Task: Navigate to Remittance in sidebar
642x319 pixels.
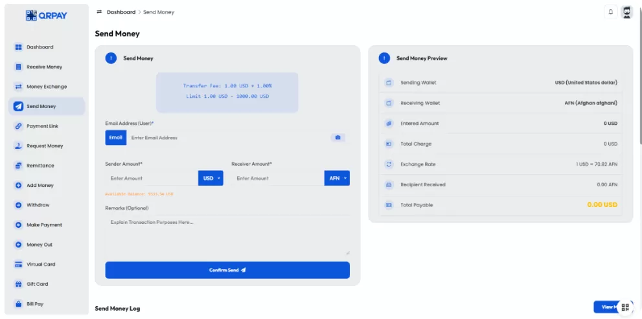Action: pyautogui.click(x=40, y=166)
